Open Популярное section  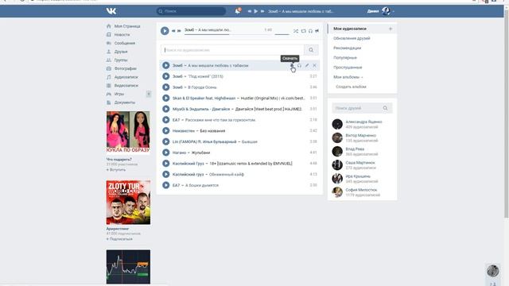(345, 58)
